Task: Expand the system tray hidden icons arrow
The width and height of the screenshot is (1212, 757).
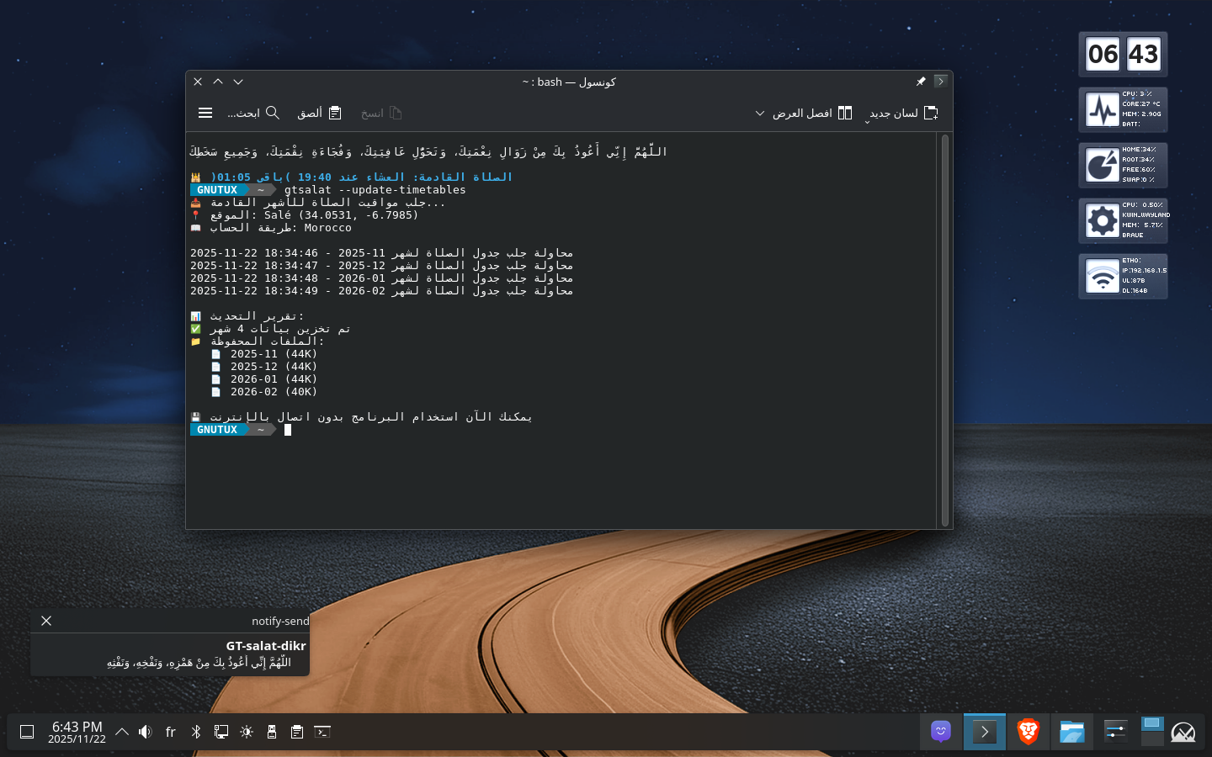Action: (x=122, y=732)
